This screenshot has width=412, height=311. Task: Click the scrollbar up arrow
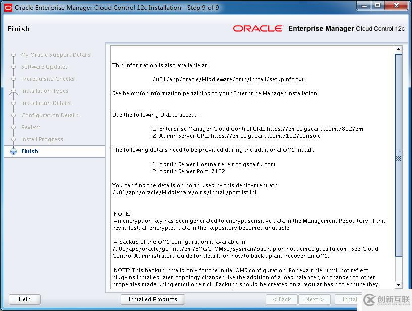click(x=399, y=49)
